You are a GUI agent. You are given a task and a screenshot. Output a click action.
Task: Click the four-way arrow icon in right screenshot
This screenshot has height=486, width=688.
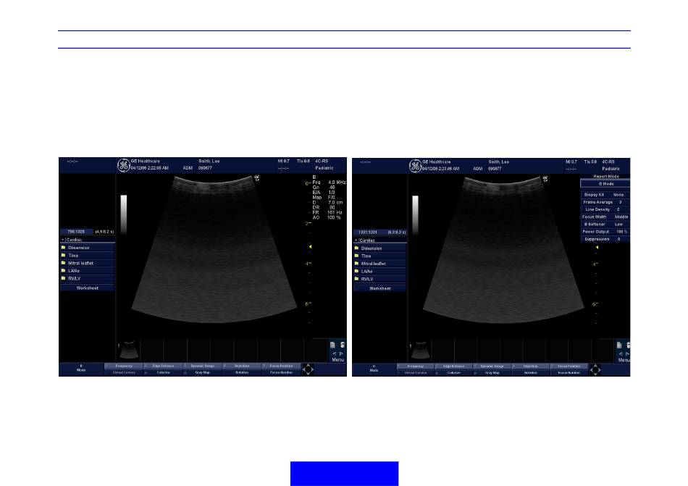tap(595, 369)
